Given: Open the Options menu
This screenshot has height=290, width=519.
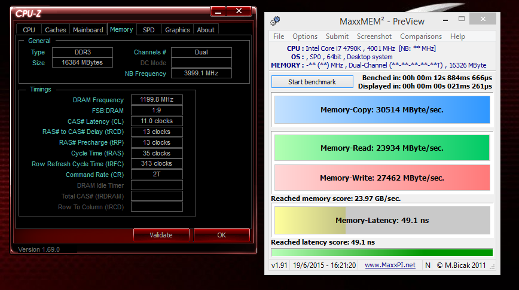Looking at the screenshot, I should (305, 36).
